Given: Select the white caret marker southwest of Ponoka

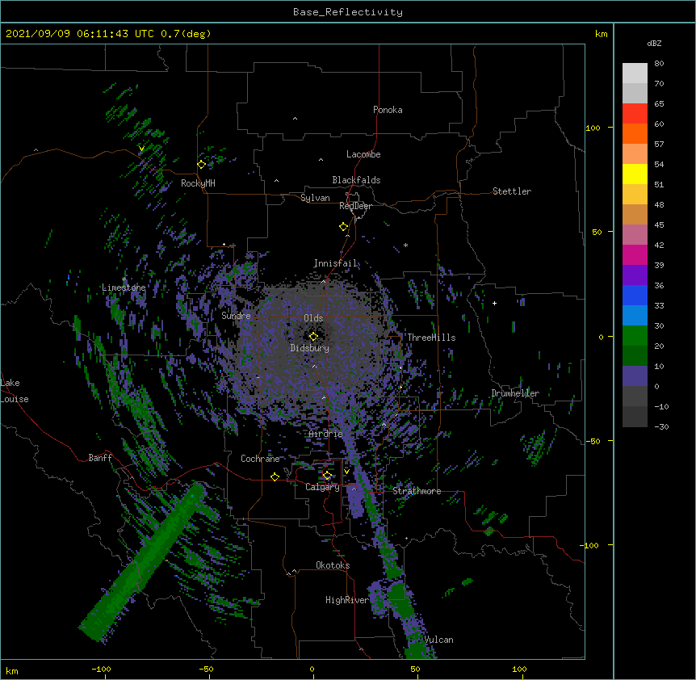Looking at the screenshot, I should (295, 119).
